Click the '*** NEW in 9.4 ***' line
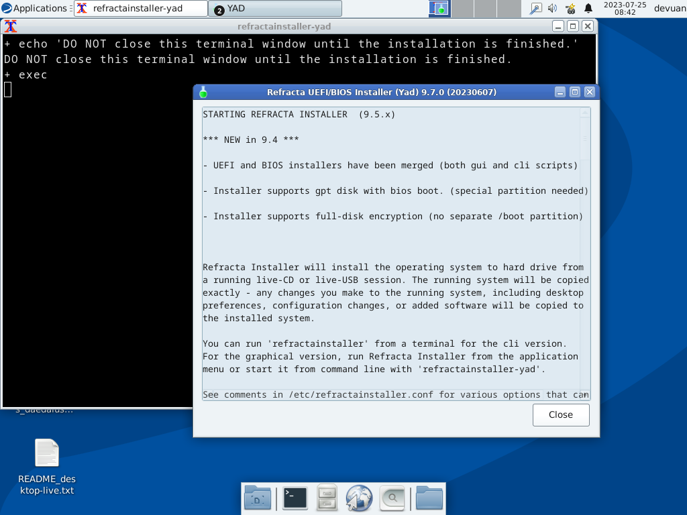The image size is (687, 515). click(x=251, y=139)
